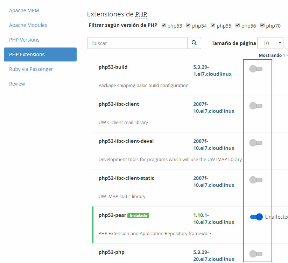288x263 pixels.
Task: Go to the Review step
Action: coord(17,84)
